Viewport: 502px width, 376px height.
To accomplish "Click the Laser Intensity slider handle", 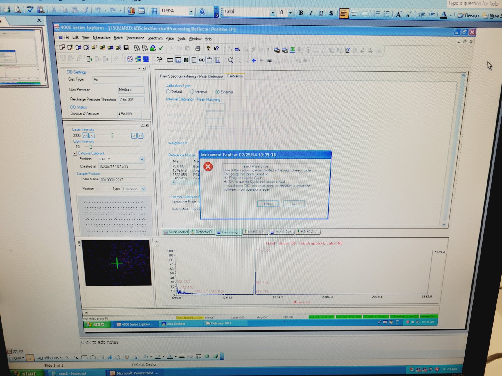I will [x=112, y=135].
